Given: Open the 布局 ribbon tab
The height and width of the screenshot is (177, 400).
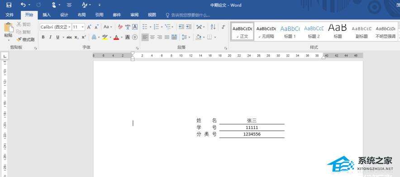Looking at the screenshot, I should [81, 15].
